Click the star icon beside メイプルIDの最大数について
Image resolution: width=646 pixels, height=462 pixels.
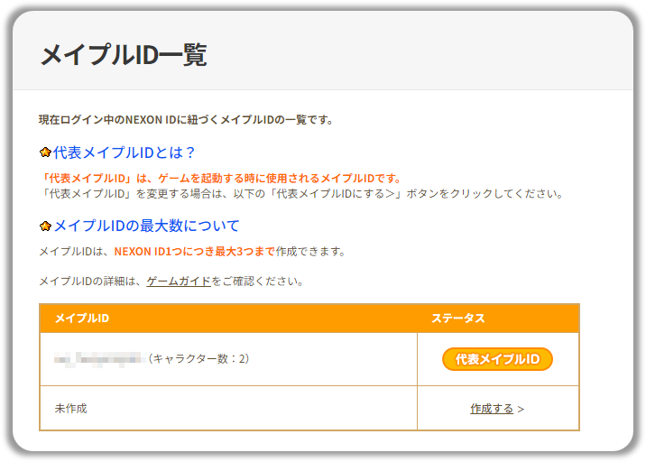click(x=45, y=226)
